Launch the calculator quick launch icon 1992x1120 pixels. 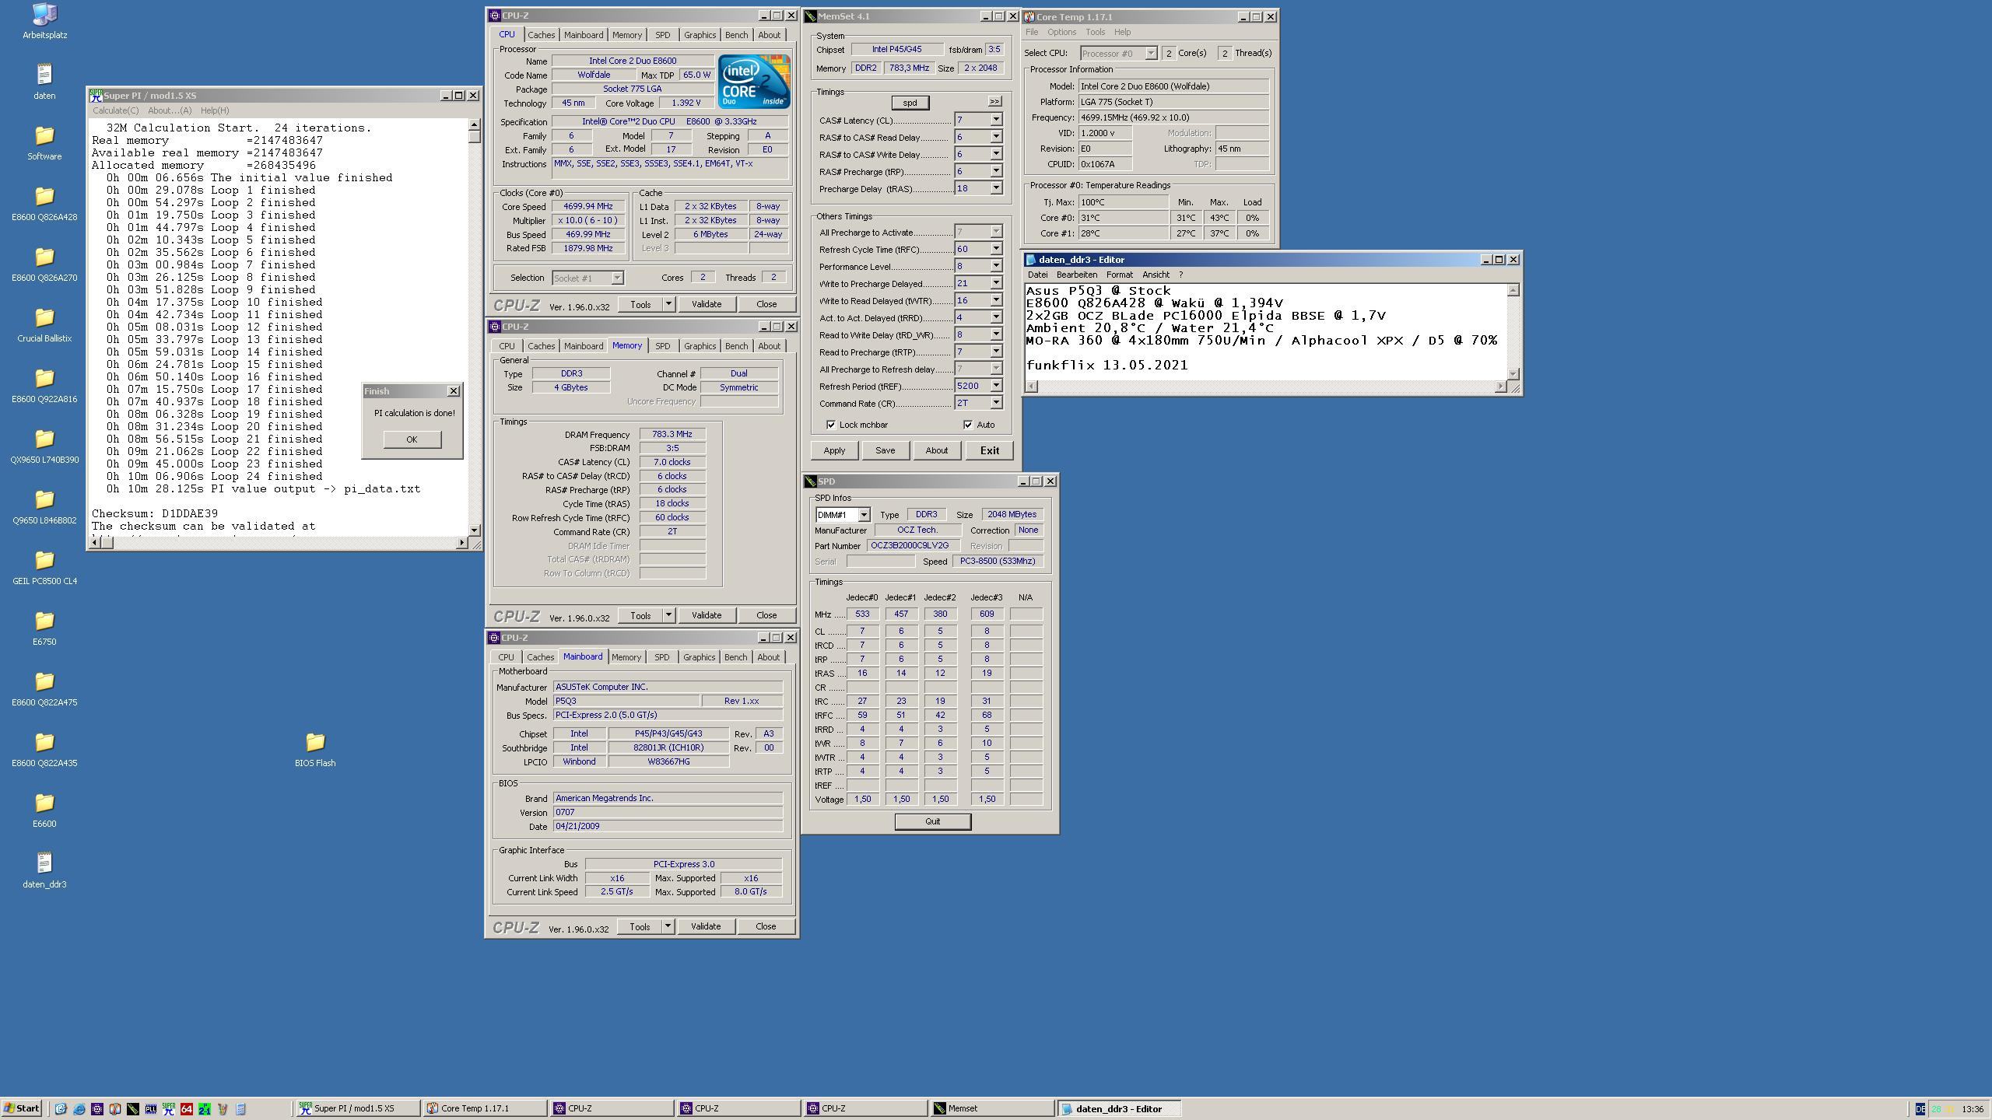point(240,1109)
